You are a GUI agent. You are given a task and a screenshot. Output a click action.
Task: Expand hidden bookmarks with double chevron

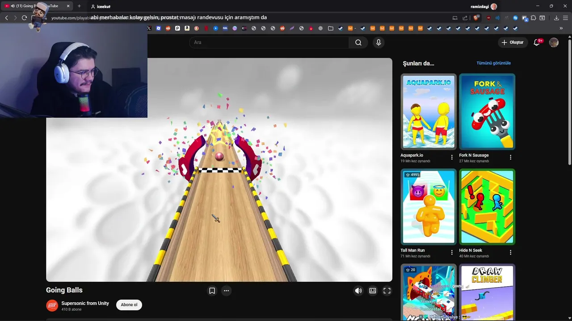click(561, 28)
